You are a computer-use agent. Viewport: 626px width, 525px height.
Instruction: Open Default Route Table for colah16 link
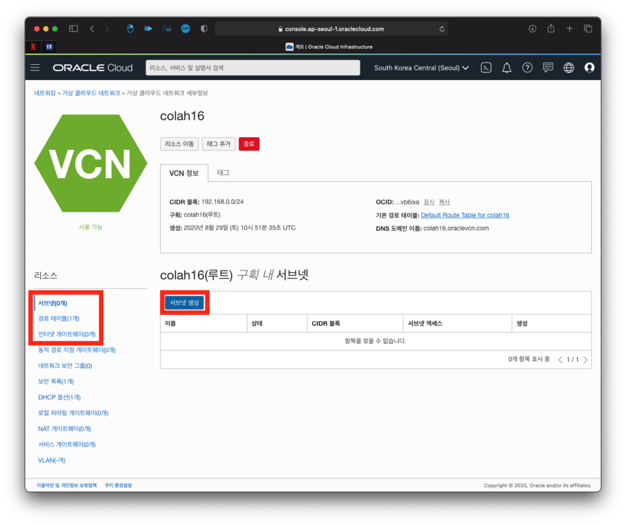click(465, 215)
